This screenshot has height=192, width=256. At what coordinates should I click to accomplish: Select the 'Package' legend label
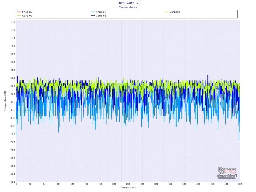(175, 12)
